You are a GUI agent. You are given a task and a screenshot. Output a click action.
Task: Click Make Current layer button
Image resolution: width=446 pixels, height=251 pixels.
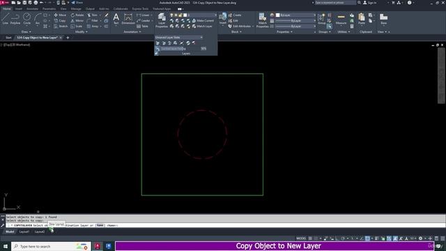pyautogui.click(x=203, y=21)
